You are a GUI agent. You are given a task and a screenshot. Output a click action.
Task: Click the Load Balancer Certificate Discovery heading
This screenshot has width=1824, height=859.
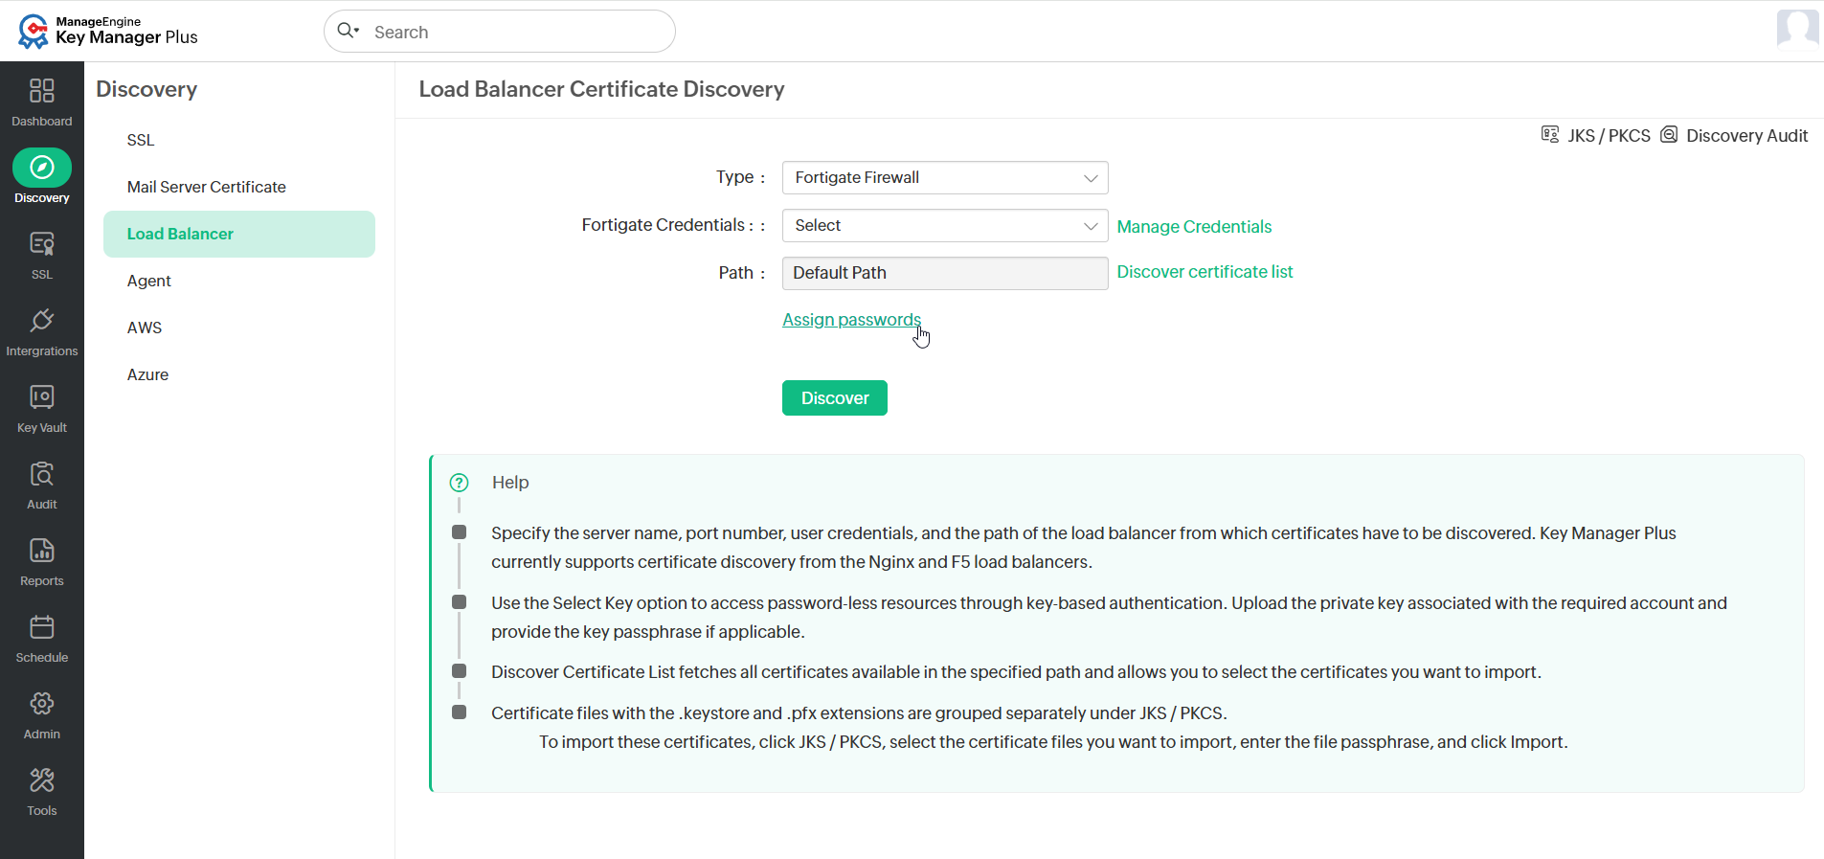tap(601, 89)
